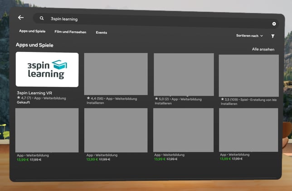The height and width of the screenshot is (191, 292).
Task: Click the 3spin Learning VR title
Action: [34, 93]
